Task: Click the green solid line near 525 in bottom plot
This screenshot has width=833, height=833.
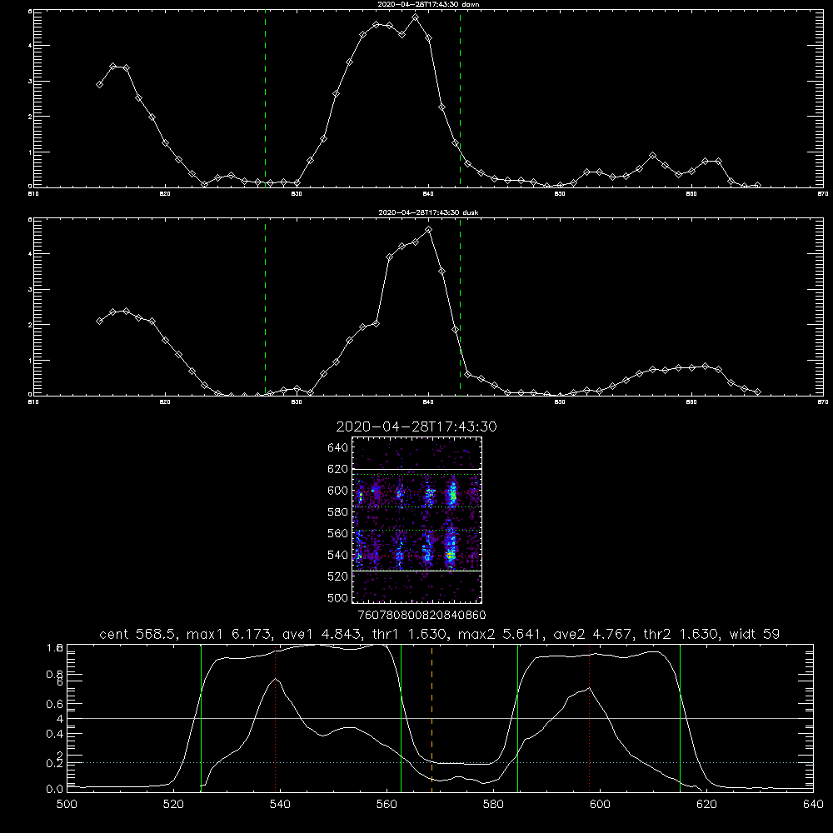Action: coord(201,718)
